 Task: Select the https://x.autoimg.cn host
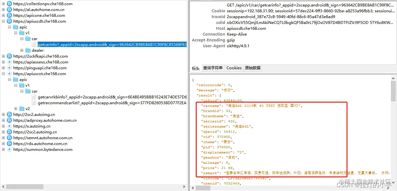tap(32, 126)
